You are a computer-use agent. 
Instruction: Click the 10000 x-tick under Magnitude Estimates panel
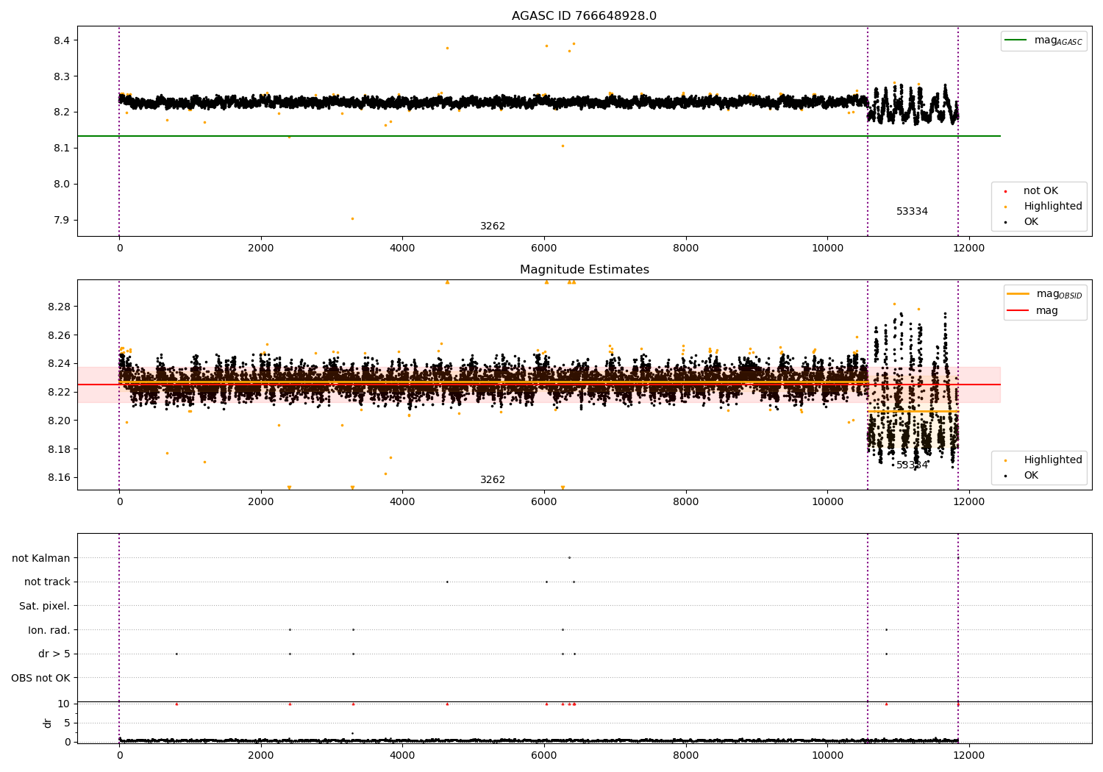pos(827,502)
